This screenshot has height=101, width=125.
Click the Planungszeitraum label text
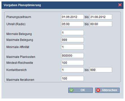point(19,17)
